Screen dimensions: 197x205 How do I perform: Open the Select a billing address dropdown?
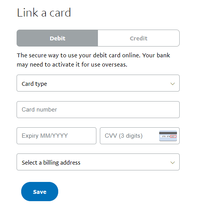coord(98,162)
